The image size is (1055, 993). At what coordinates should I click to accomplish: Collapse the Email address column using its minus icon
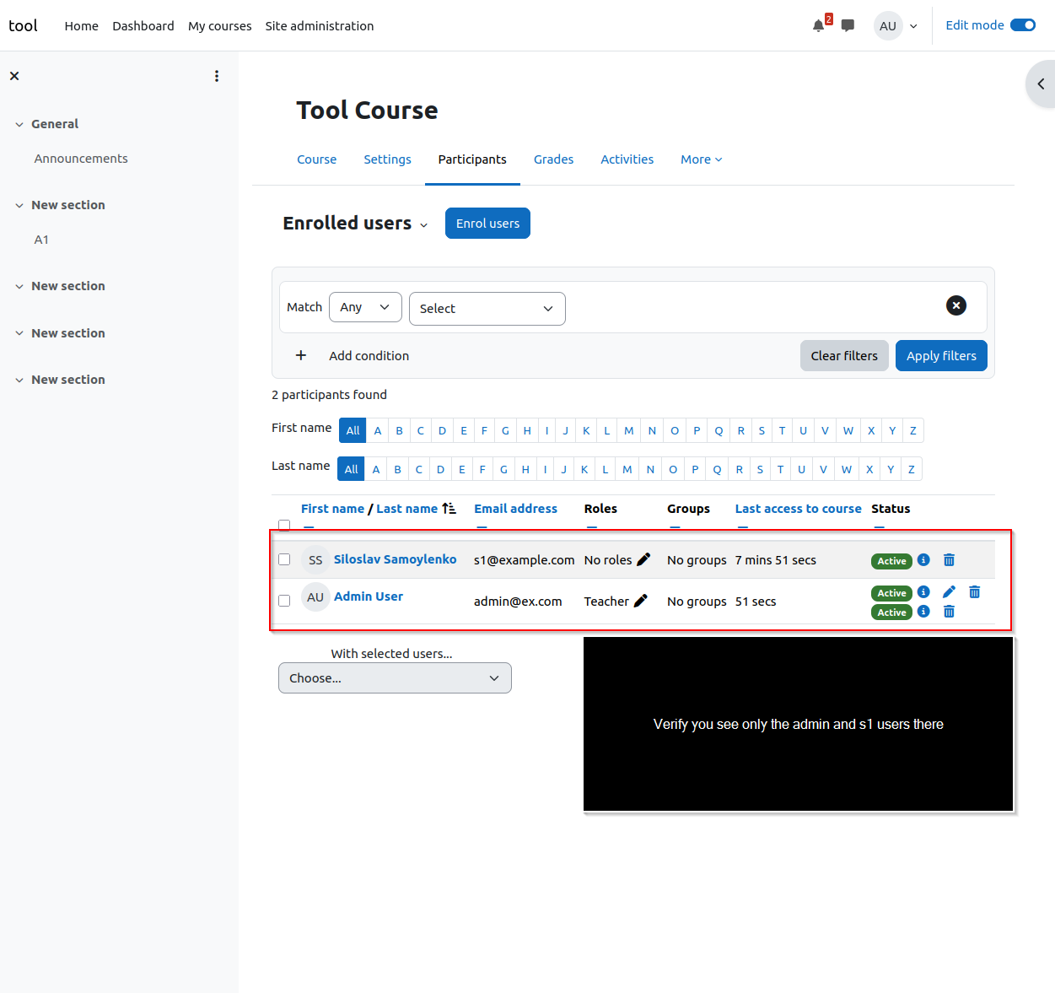(482, 527)
